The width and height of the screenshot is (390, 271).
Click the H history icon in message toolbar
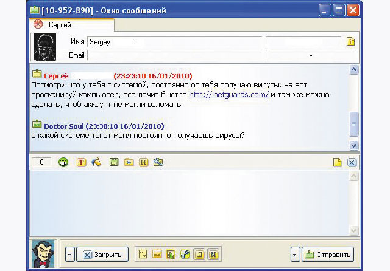(144, 162)
